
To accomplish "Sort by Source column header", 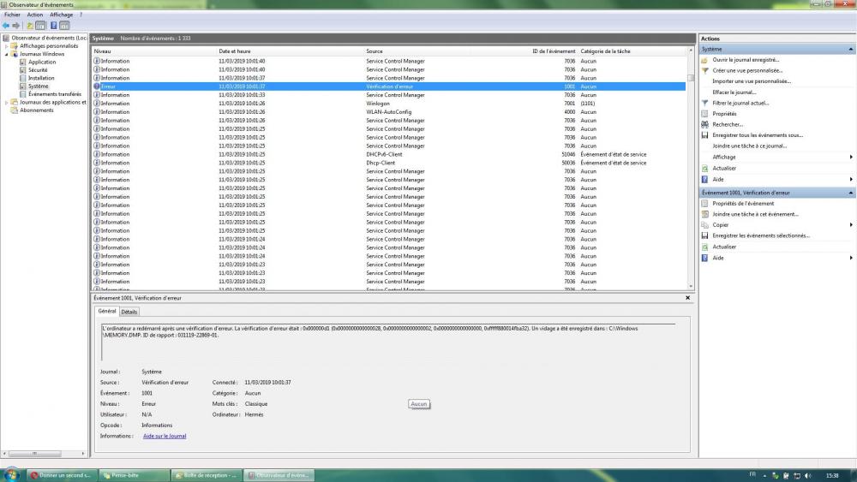I will point(417,51).
